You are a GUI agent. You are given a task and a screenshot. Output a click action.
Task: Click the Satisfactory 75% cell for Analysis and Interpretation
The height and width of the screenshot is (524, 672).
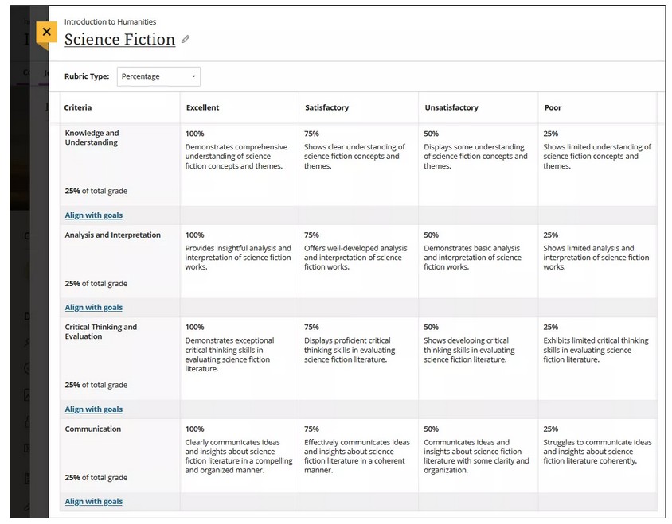point(357,252)
